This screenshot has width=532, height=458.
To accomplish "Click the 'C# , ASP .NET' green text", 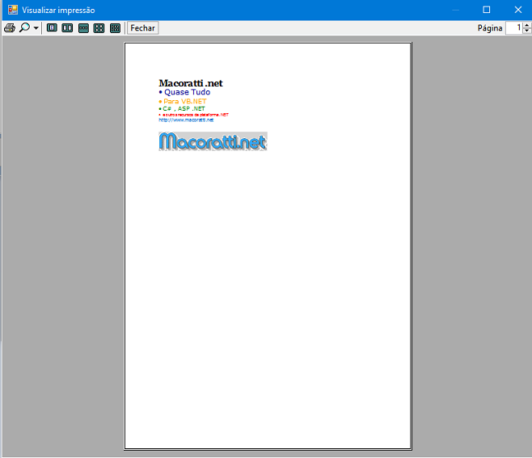I will 184,109.
